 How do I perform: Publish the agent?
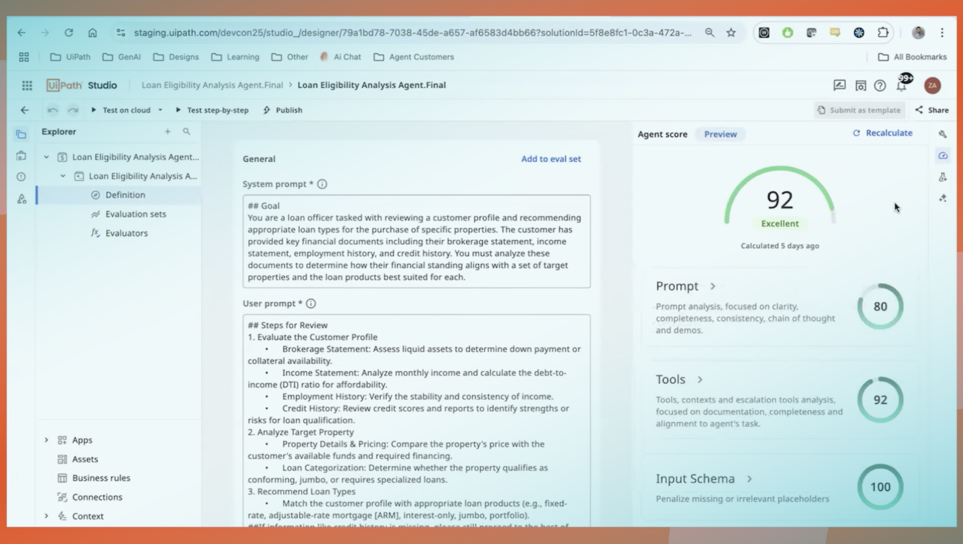pos(283,110)
